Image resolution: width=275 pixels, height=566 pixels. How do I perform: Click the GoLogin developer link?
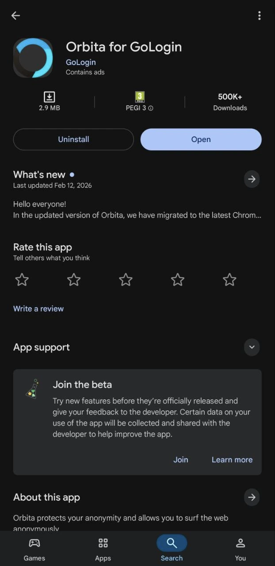81,62
